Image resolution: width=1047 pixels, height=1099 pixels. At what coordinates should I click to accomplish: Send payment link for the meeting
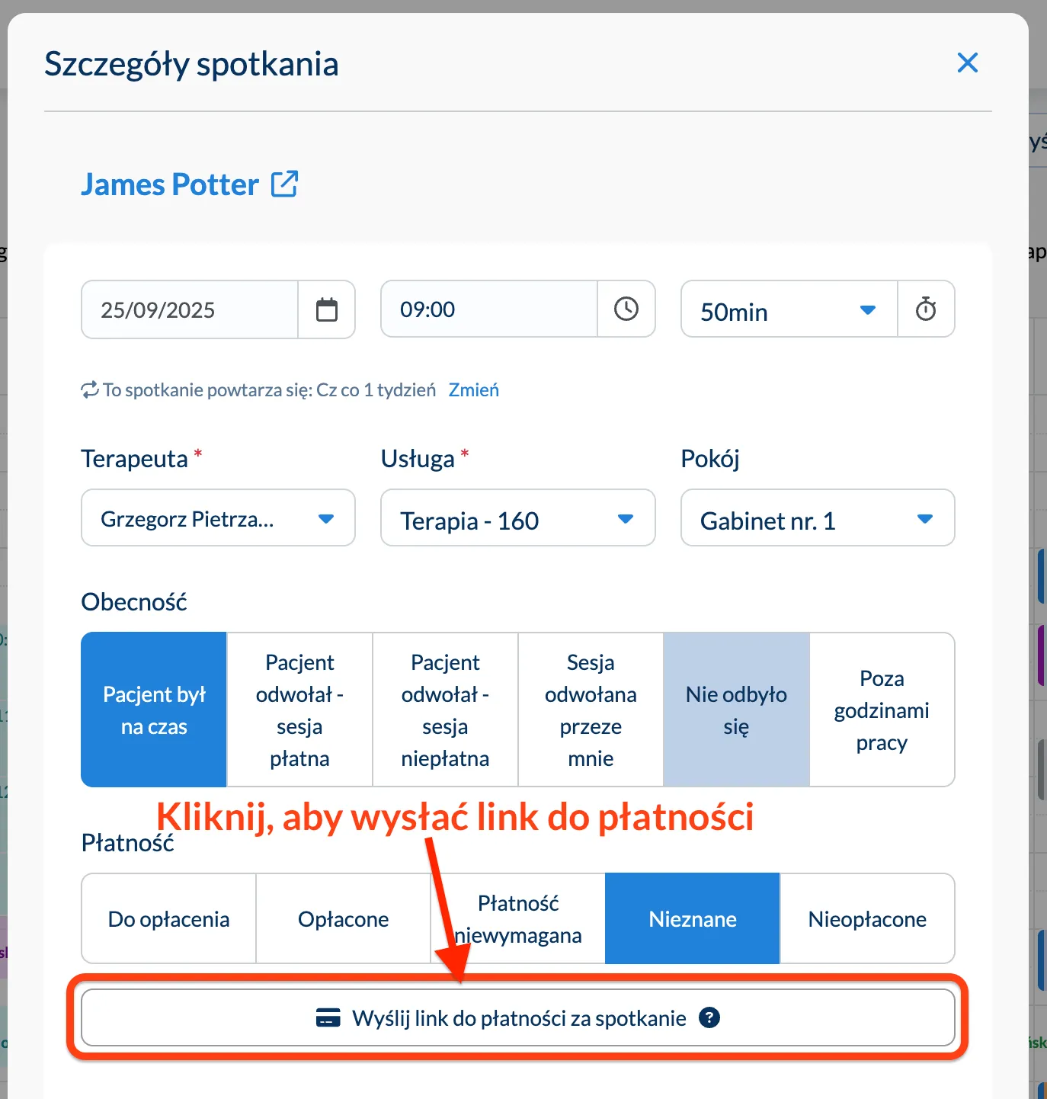518,1018
